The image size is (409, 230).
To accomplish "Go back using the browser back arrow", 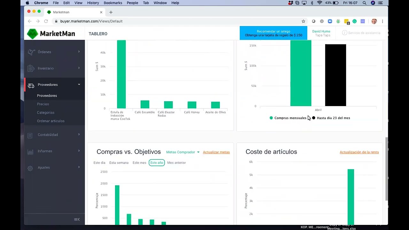I will pos(30,21).
